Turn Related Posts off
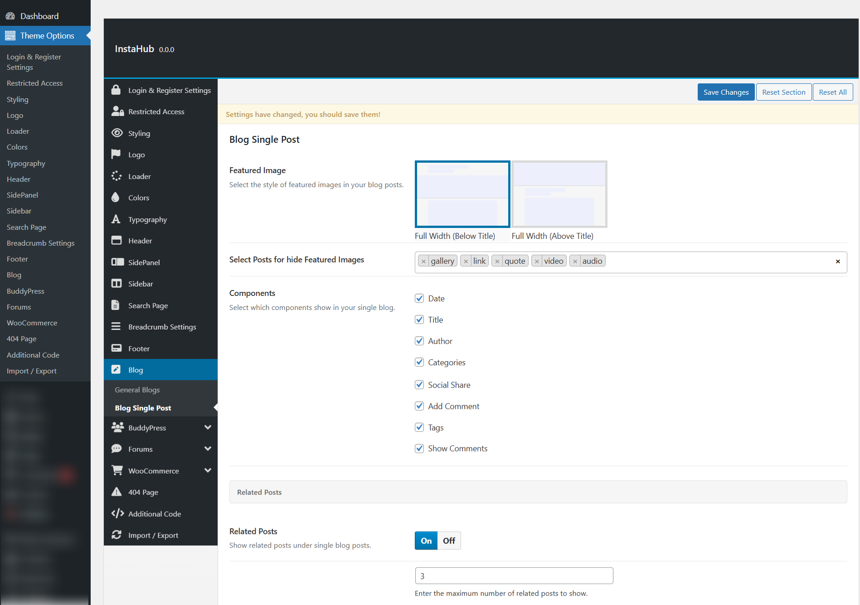Image resolution: width=860 pixels, height=605 pixels. point(449,541)
